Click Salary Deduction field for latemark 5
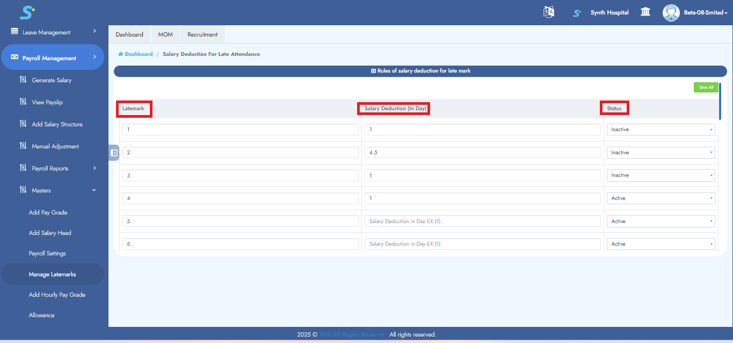733x343 pixels. (x=482, y=221)
